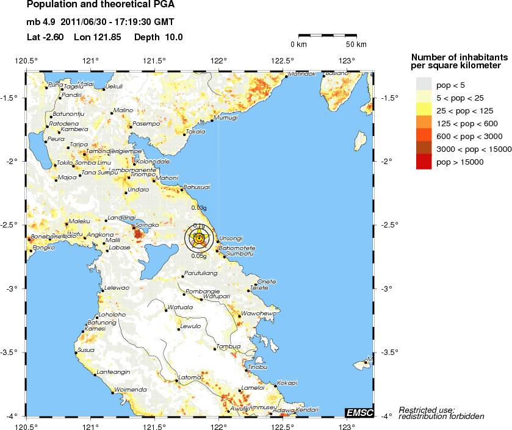Click the yellow '25 < pop < 125' swatch
This screenshot has height=430, width=512.
pyautogui.click(x=424, y=109)
